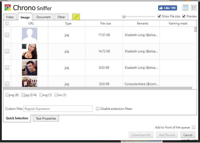Click the vertical scrollbar thumb of the table

(x=195, y=29)
